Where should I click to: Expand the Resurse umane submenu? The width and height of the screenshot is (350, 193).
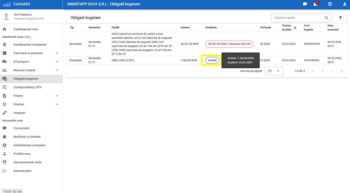coord(57,70)
